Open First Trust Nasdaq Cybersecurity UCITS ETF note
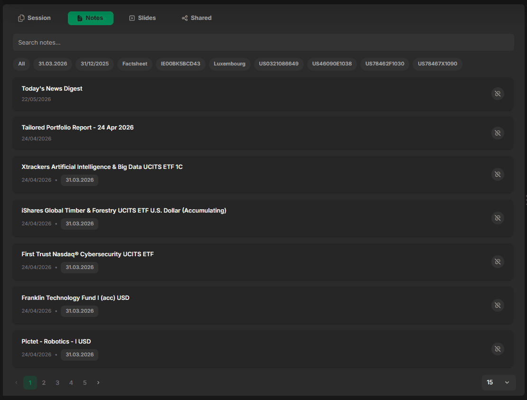Viewport: 527px width, 400px height. coord(263,261)
